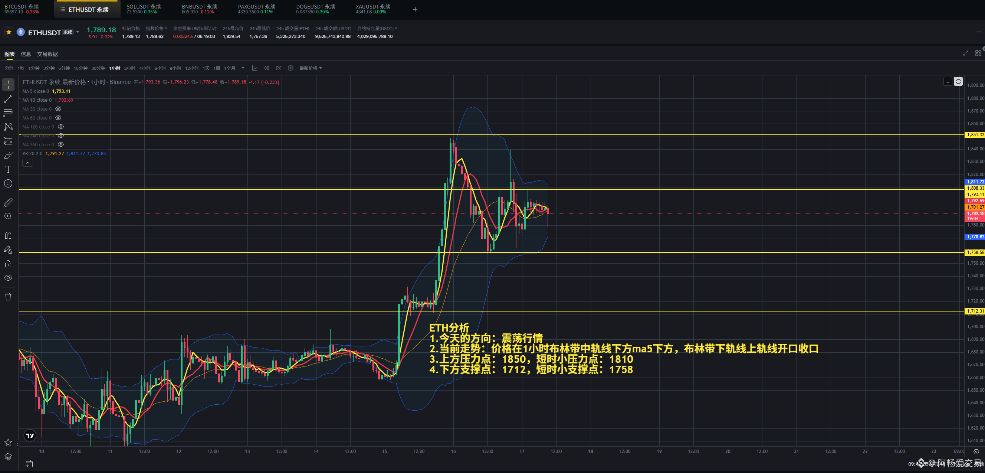Collapse the indicator legend chevron
This screenshot has width=985, height=473.
(x=27, y=163)
